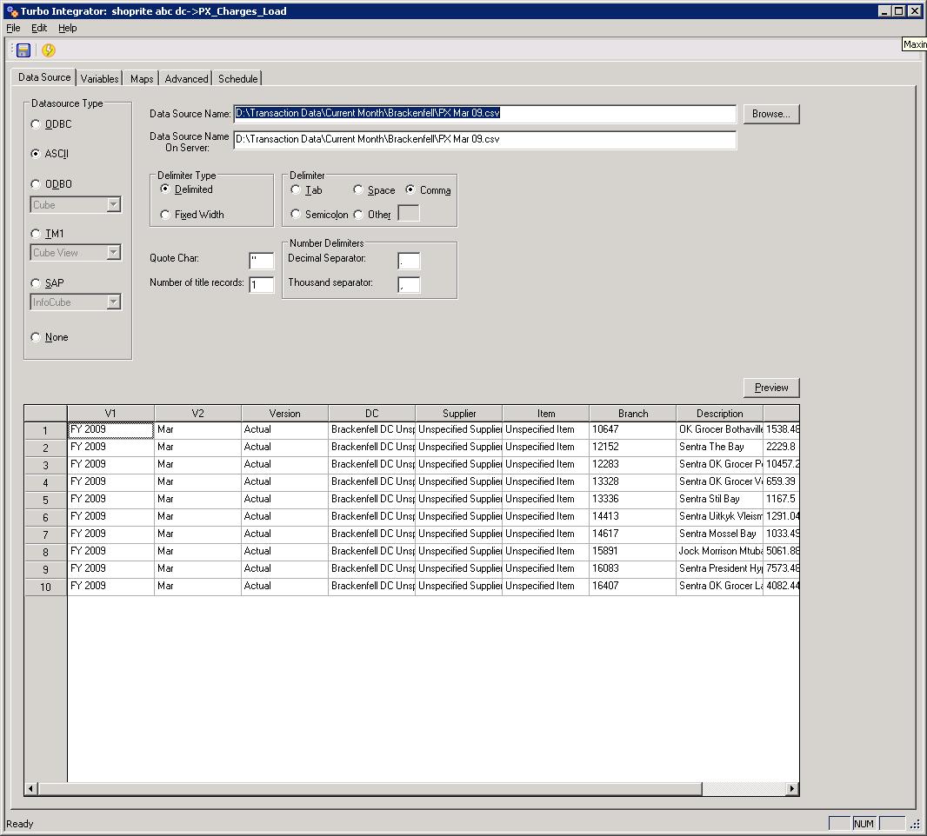
Task: Select the Tab delimiter option
Action: (x=296, y=189)
